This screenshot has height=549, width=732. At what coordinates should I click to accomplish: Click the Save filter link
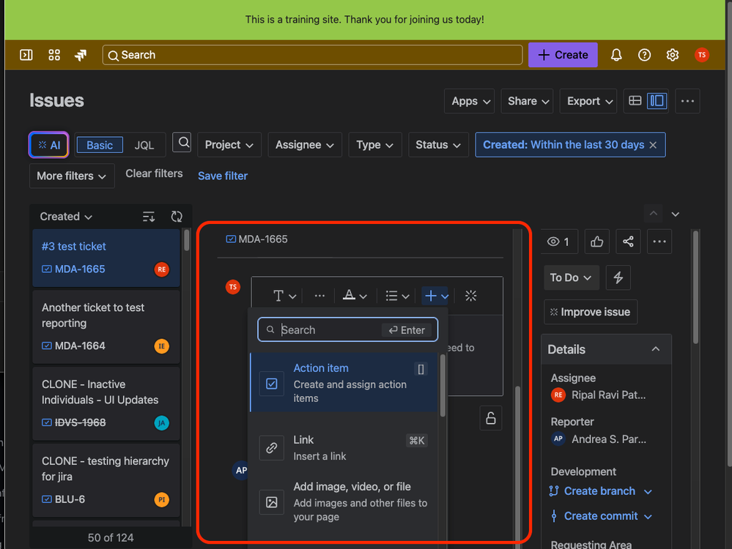[222, 176]
